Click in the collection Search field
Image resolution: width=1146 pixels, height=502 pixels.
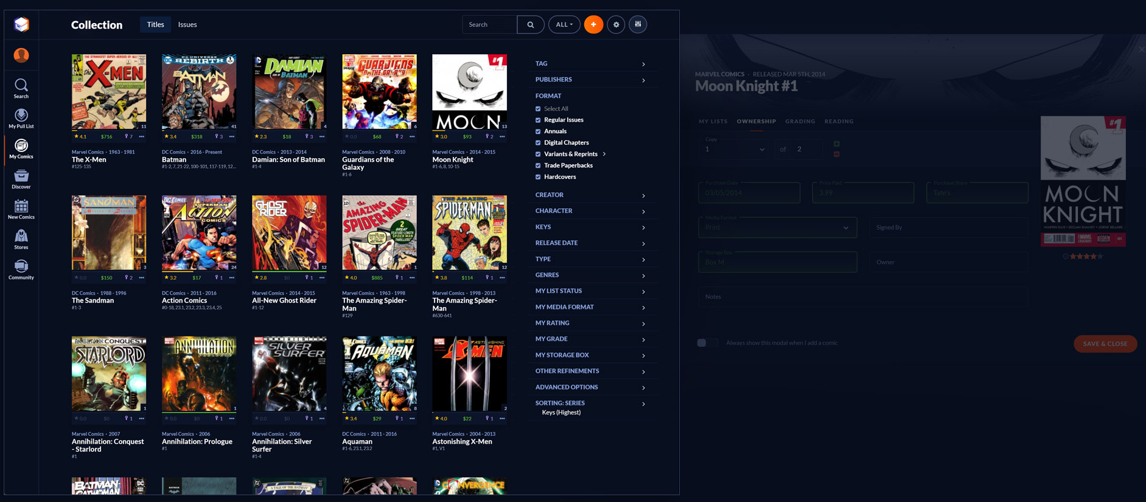(x=490, y=25)
